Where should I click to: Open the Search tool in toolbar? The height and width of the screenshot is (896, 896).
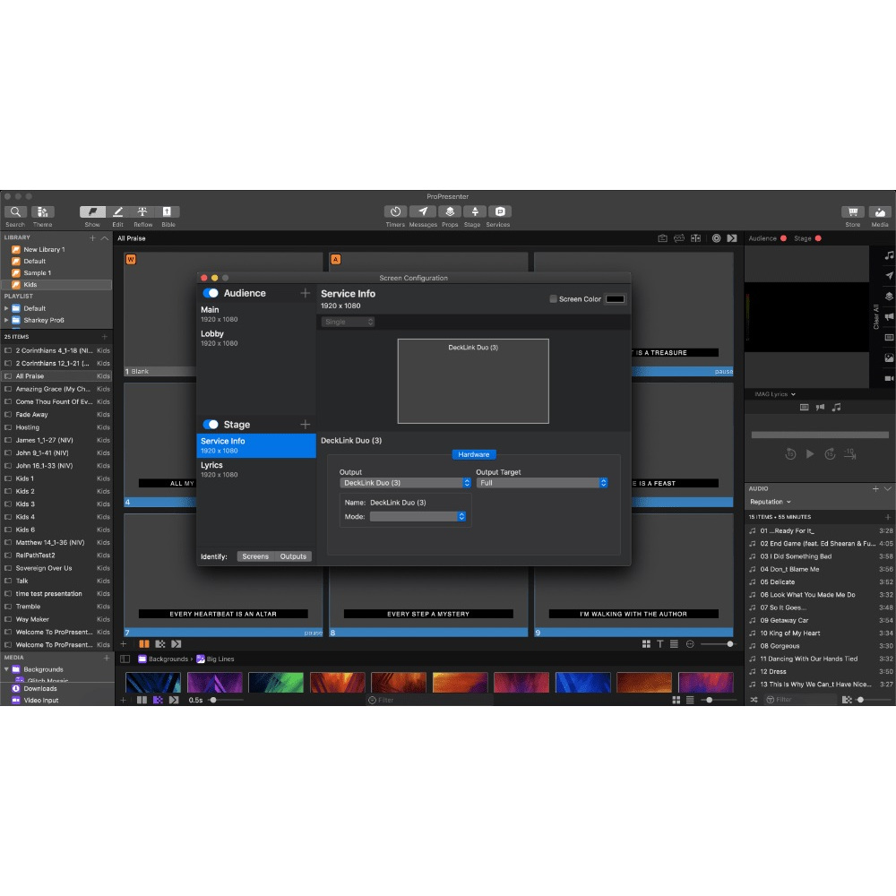[15, 212]
